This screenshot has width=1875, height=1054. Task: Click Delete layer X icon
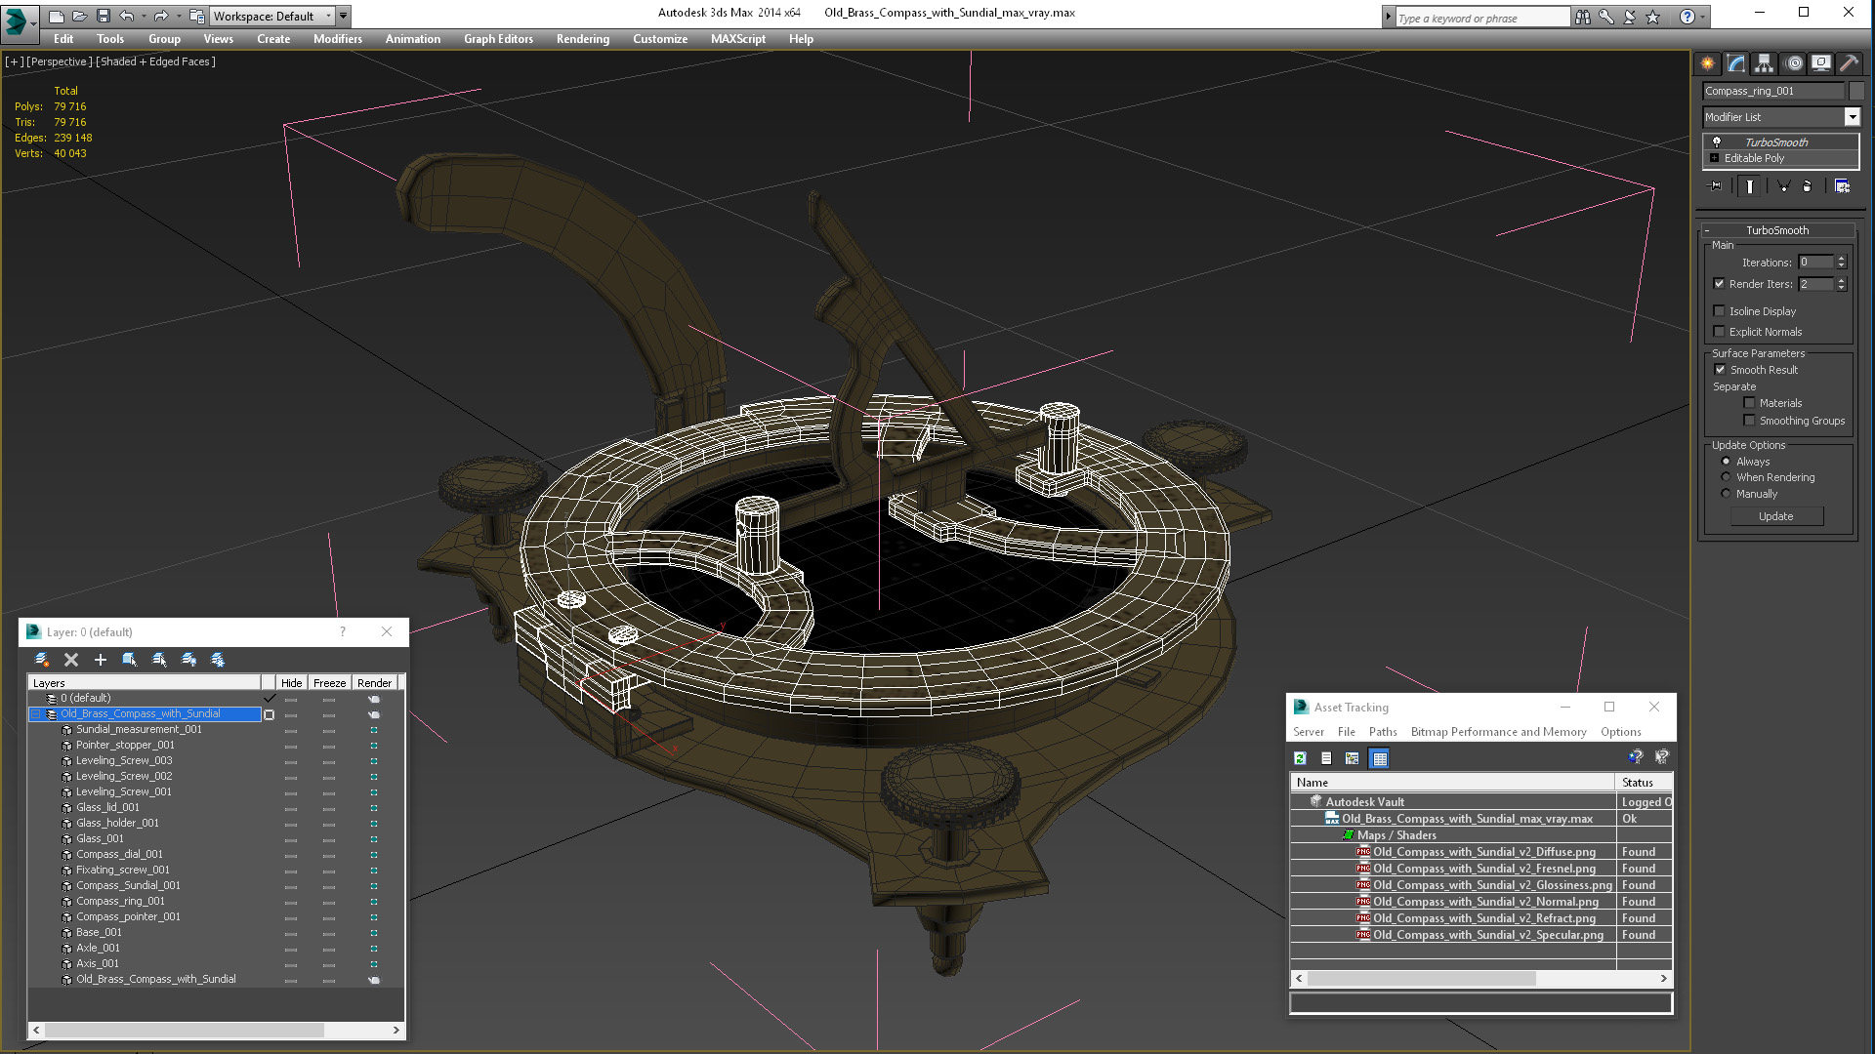coord(71,660)
